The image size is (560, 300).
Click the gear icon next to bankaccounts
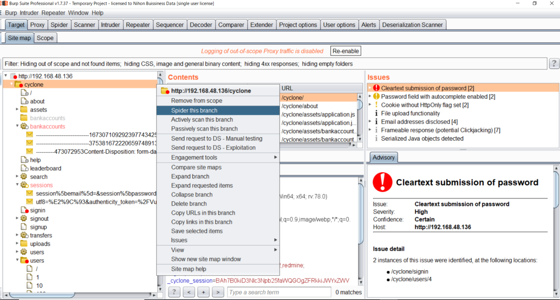(24, 126)
